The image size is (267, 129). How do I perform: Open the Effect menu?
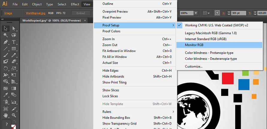click(x=75, y=4)
